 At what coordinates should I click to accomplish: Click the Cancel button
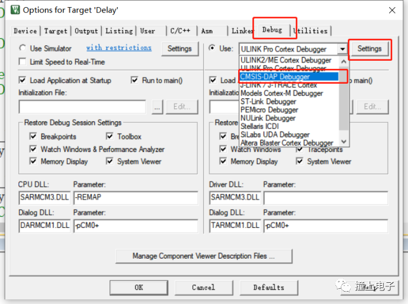point(203,288)
